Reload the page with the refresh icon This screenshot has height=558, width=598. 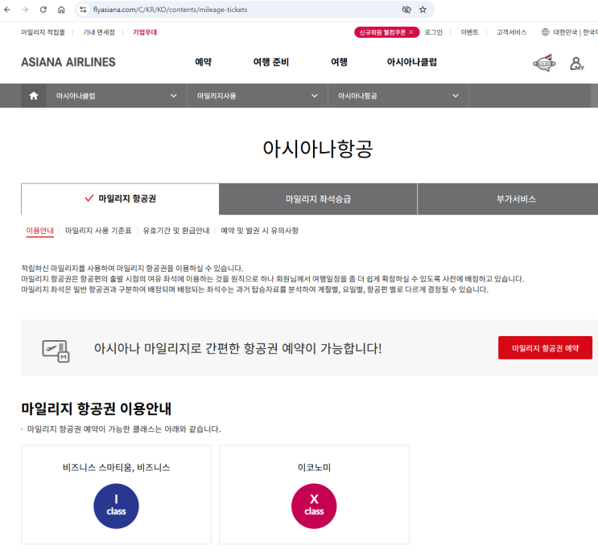point(43,10)
